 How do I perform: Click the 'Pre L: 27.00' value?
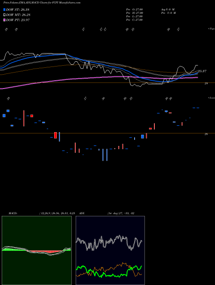click(x=135, y=16)
